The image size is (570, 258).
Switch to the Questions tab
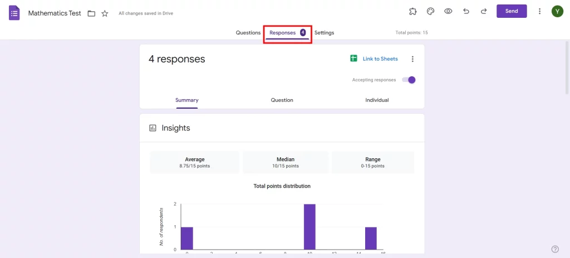point(248,33)
